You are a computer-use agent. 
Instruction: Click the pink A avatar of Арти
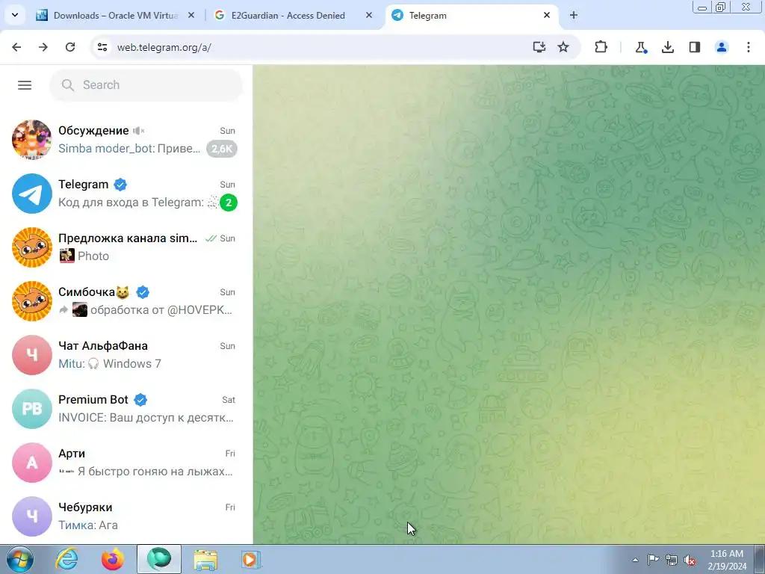[x=31, y=463]
